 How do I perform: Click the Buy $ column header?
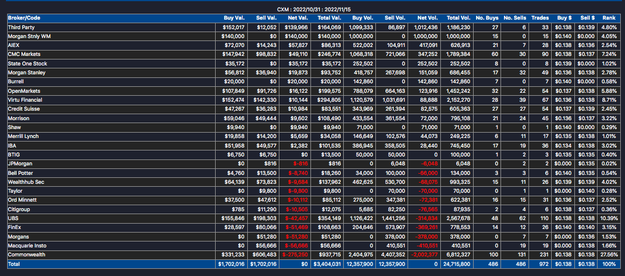(x=564, y=18)
